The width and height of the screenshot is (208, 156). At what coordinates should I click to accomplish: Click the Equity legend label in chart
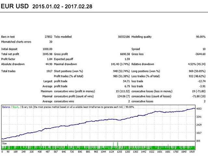(16, 107)
